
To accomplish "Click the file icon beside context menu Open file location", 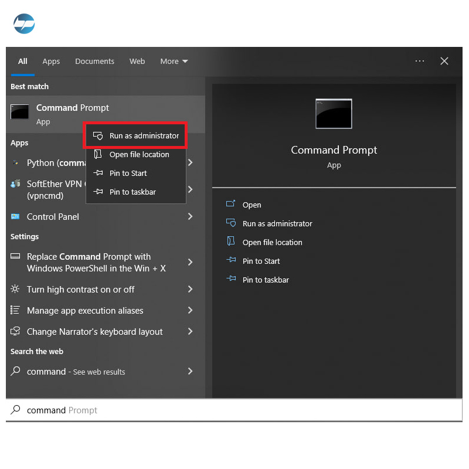I will tap(98, 154).
